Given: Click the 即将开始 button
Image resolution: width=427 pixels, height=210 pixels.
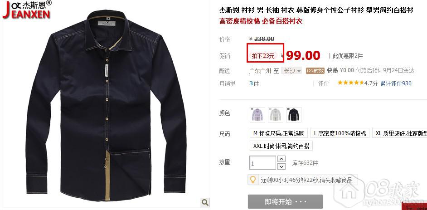Looking at the screenshot, I should 285,202.
